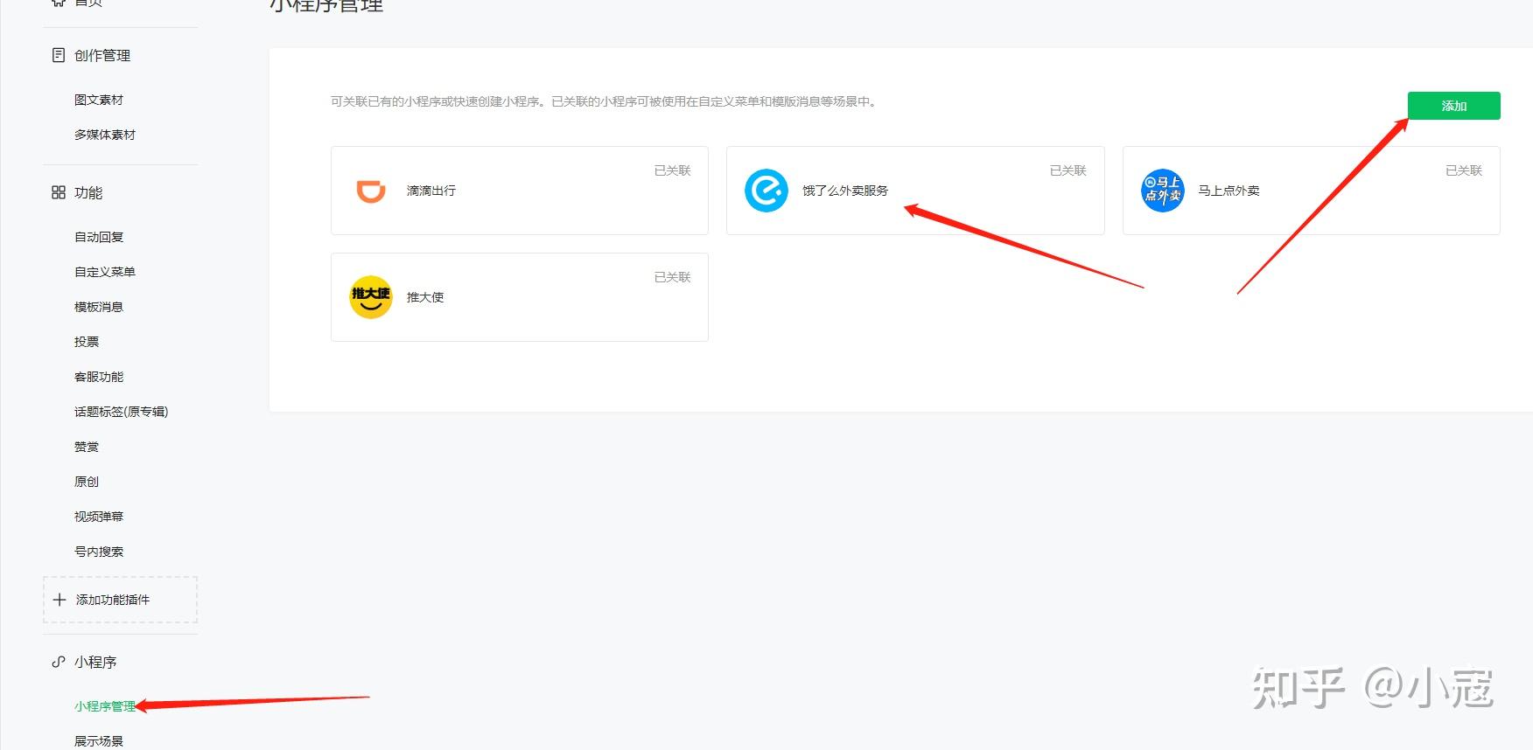Image resolution: width=1533 pixels, height=750 pixels.
Task: Open 号内搜索 settings
Action: (x=99, y=552)
